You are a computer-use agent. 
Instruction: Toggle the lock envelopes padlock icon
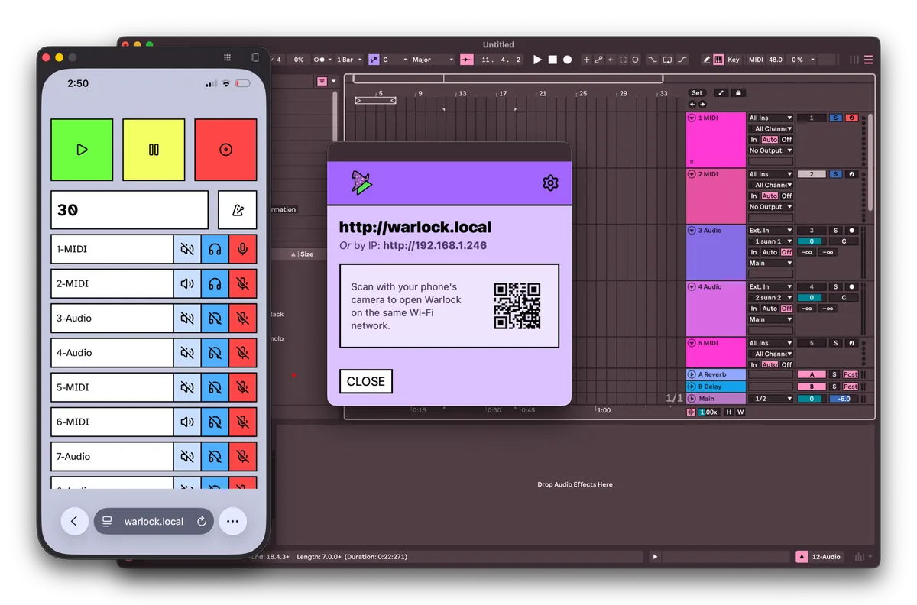pos(737,93)
